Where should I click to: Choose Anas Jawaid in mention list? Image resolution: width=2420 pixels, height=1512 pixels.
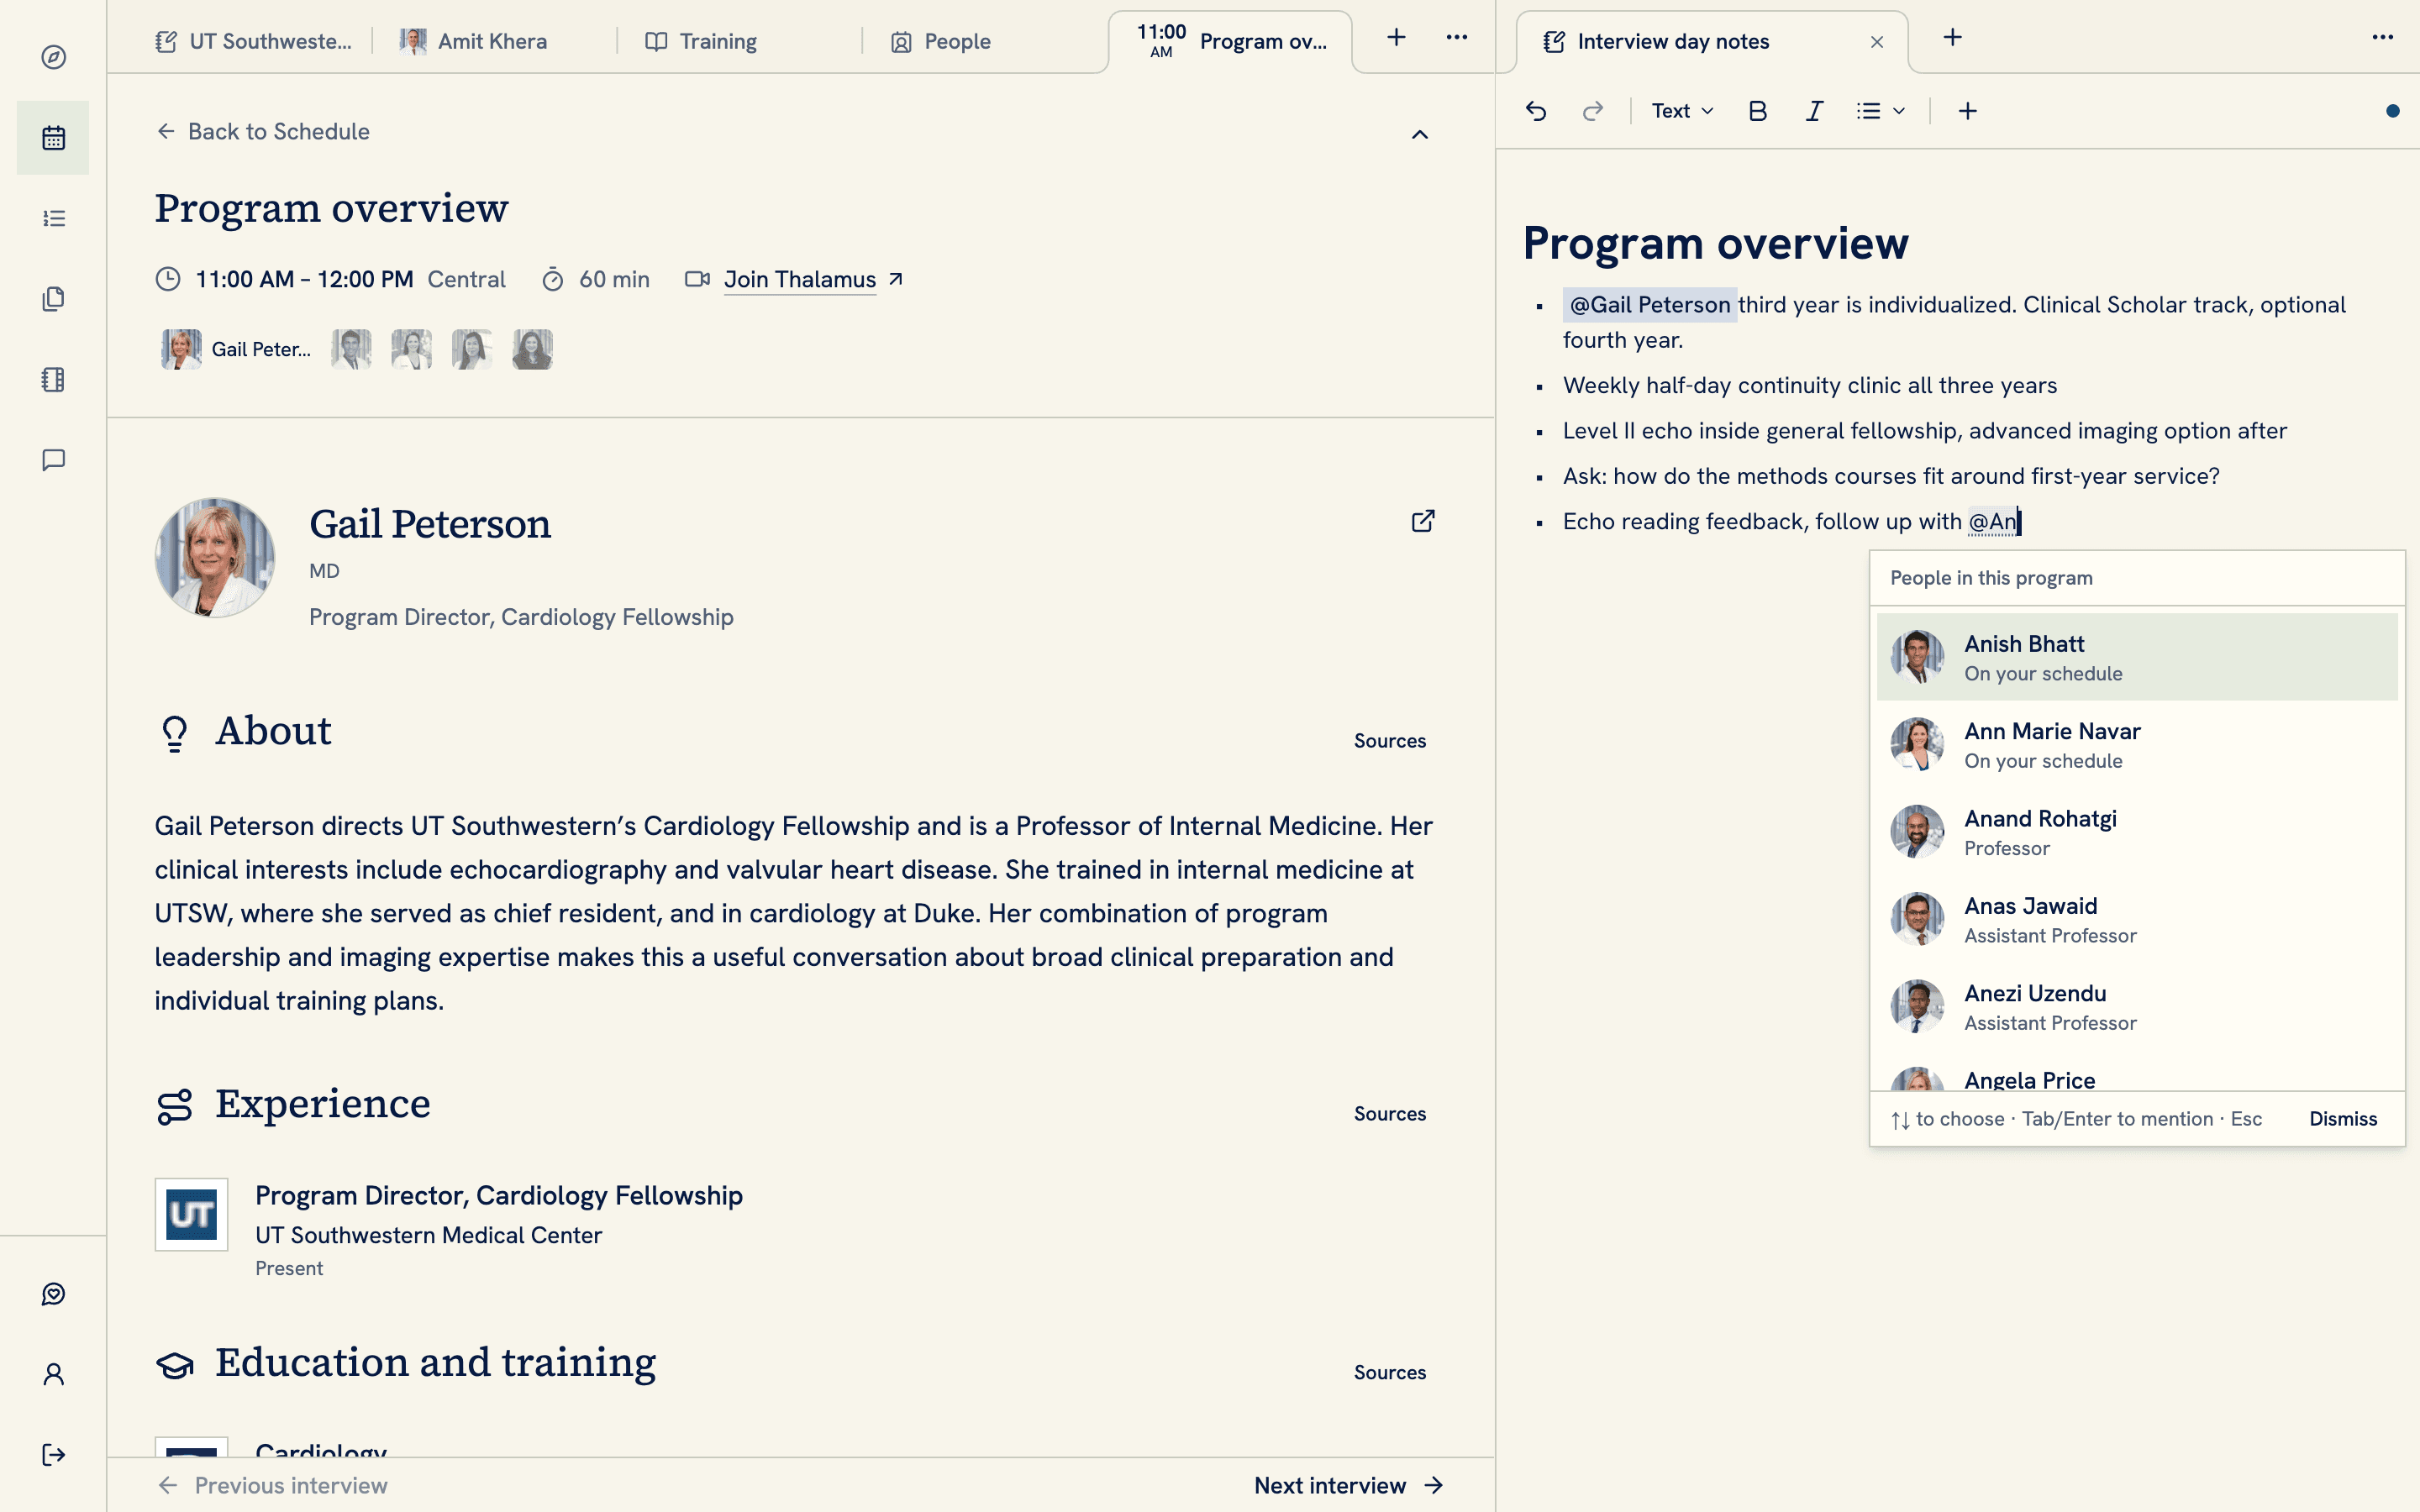click(x=2137, y=919)
